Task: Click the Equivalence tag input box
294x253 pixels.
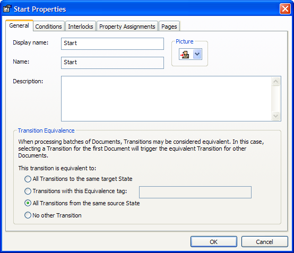Action: [195, 193]
